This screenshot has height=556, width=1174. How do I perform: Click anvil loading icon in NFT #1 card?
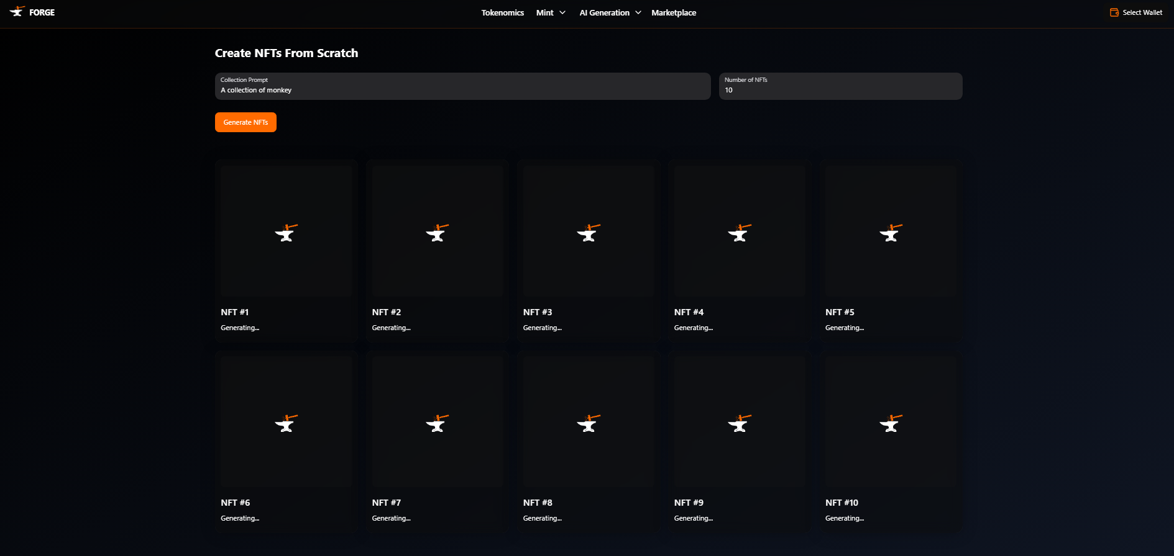(x=287, y=233)
